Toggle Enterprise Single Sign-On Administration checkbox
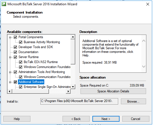This screenshot has width=153, height=125. pos(20,87)
